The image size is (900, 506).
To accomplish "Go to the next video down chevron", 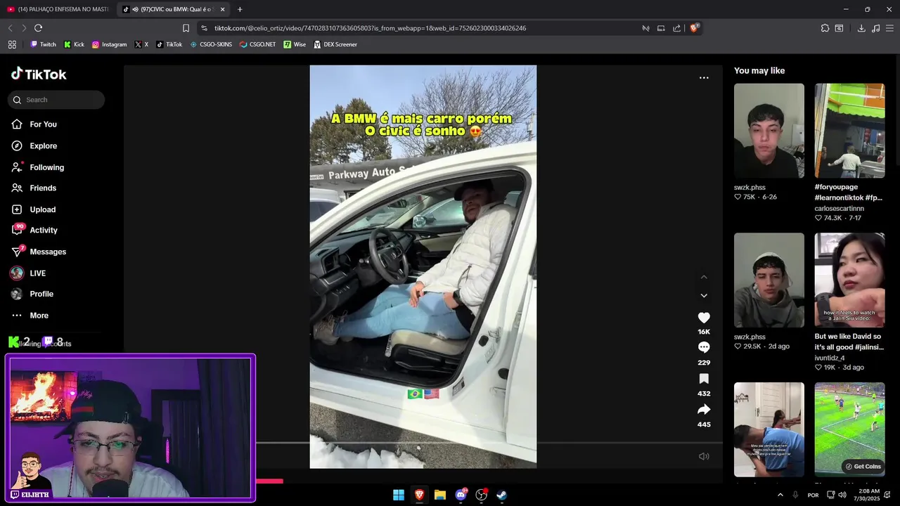I will coord(704,296).
